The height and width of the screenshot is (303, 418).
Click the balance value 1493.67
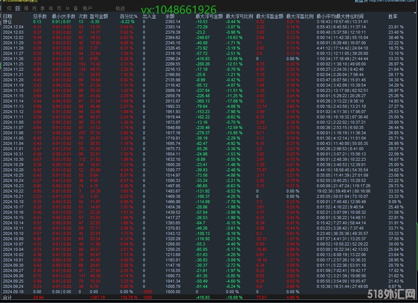tap(173, 191)
